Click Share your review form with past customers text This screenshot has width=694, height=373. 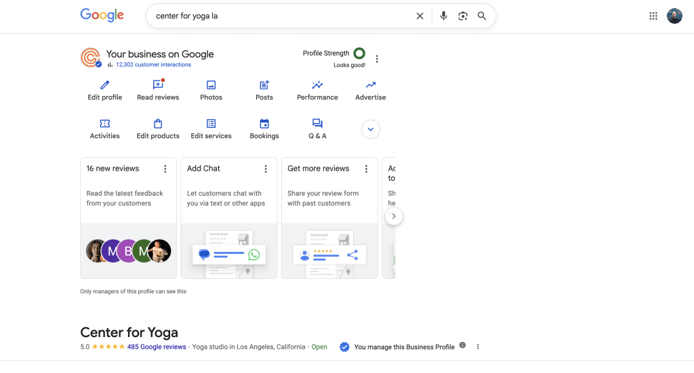323,198
